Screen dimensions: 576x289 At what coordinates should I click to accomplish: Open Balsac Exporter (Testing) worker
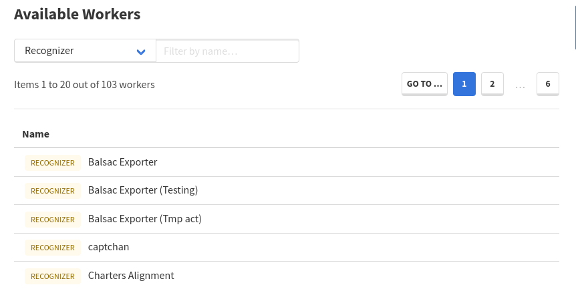(143, 190)
